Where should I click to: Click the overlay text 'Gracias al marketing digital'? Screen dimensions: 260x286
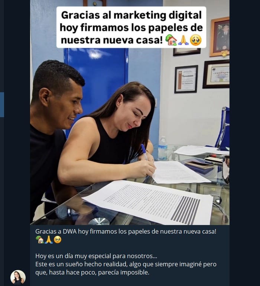(x=131, y=15)
